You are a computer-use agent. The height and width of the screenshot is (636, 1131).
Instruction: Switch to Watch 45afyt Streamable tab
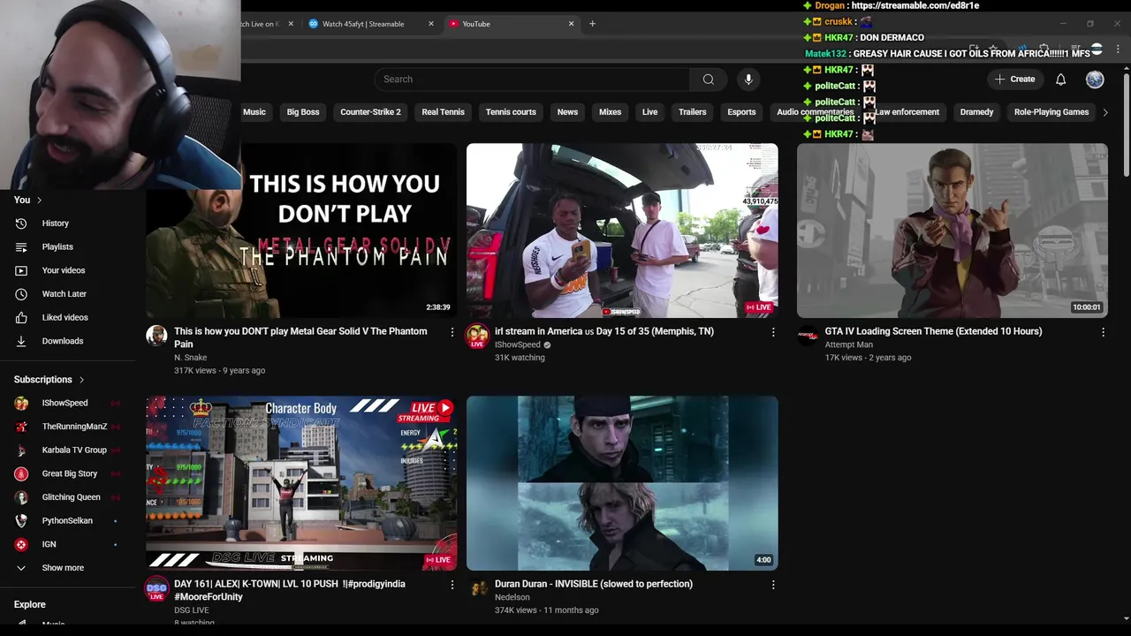pos(363,24)
